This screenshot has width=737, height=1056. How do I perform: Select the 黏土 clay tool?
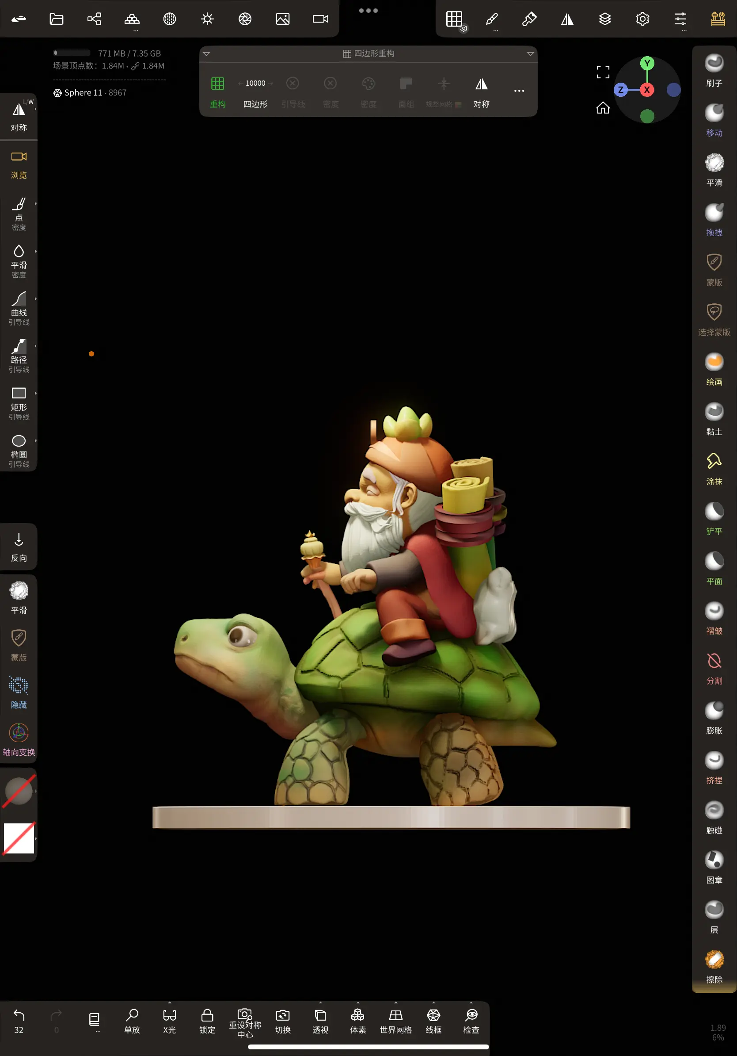pos(714,420)
